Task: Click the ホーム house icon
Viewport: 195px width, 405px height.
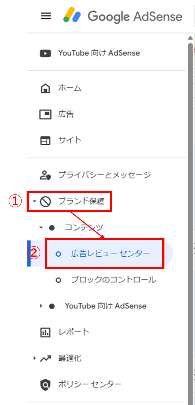Action: pyautogui.click(x=45, y=89)
